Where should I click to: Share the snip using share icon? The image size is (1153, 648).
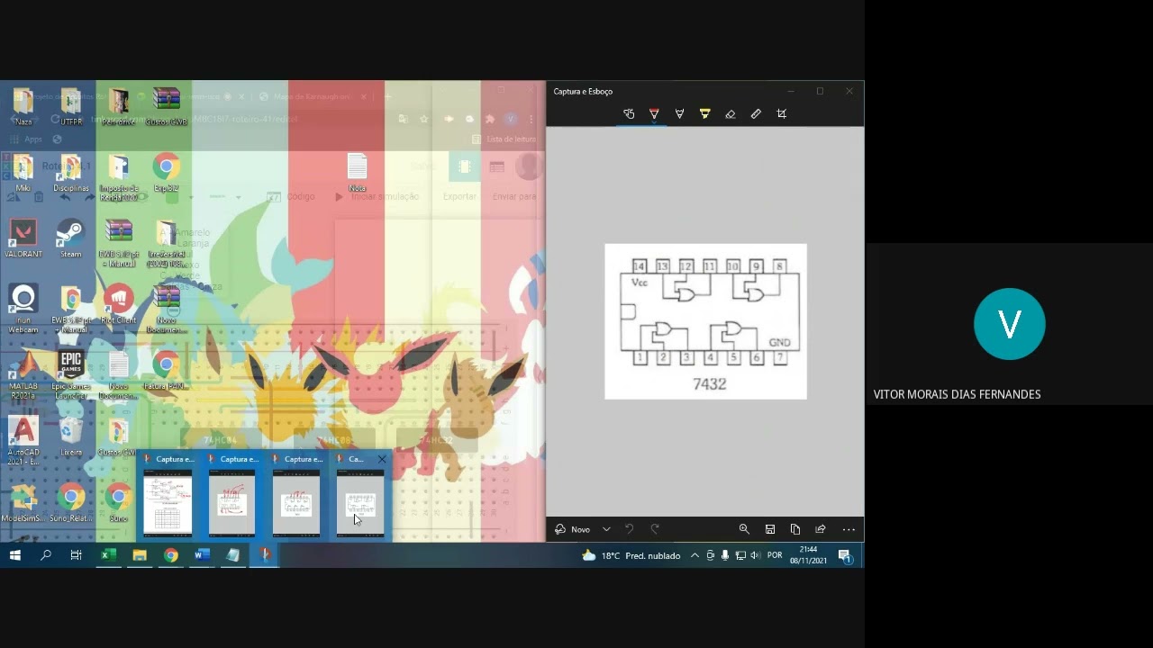pyautogui.click(x=821, y=529)
